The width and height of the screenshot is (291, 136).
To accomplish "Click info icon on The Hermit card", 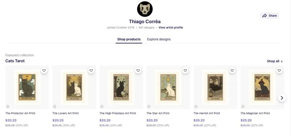I will point(196,106).
